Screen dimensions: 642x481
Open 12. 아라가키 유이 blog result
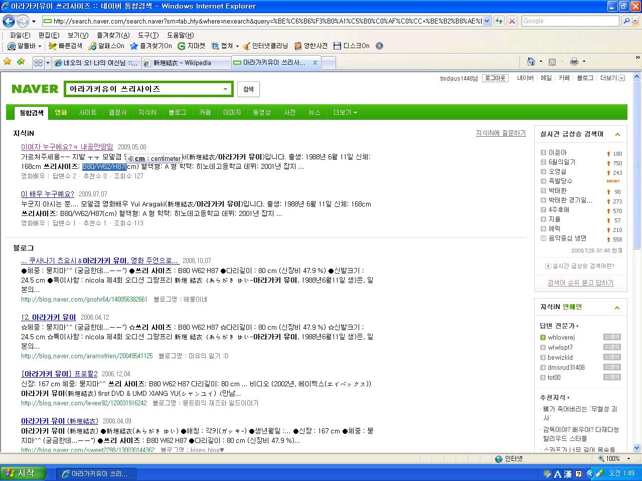click(48, 317)
